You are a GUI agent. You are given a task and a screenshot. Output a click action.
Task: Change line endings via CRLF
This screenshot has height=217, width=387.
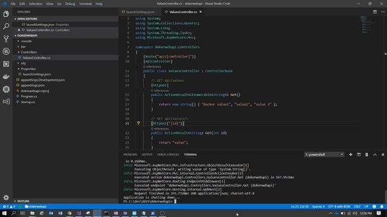tap(357, 206)
